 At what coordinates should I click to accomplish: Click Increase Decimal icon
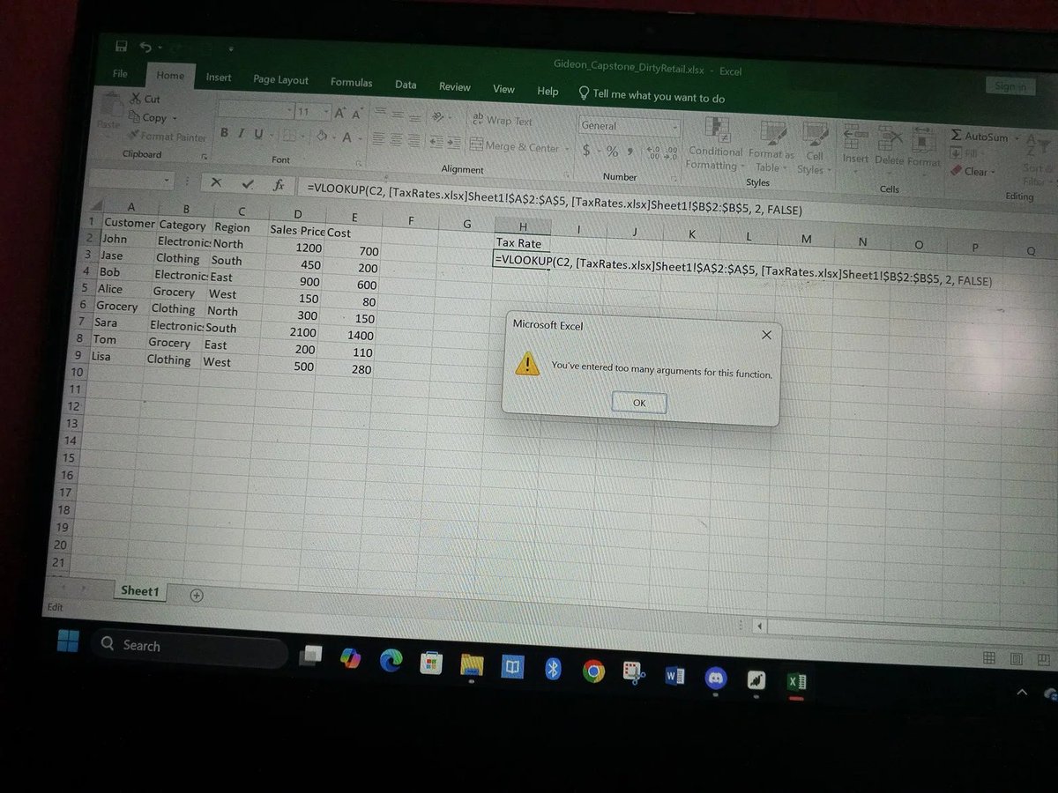[x=652, y=153]
